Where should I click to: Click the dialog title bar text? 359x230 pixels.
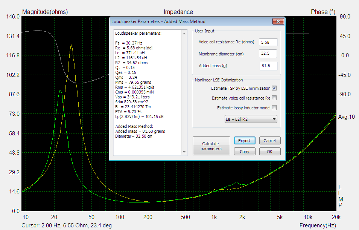click(x=158, y=21)
